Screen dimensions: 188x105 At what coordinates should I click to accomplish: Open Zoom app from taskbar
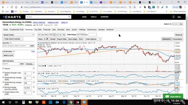click(84, 102)
